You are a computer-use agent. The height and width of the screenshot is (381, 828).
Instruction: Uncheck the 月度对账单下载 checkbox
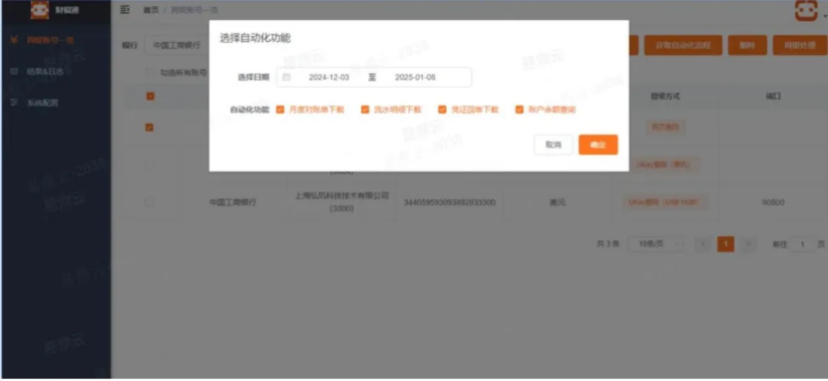(x=280, y=110)
